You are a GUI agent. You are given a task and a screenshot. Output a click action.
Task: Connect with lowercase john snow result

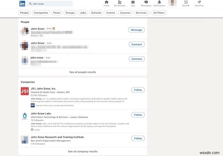(137, 59)
